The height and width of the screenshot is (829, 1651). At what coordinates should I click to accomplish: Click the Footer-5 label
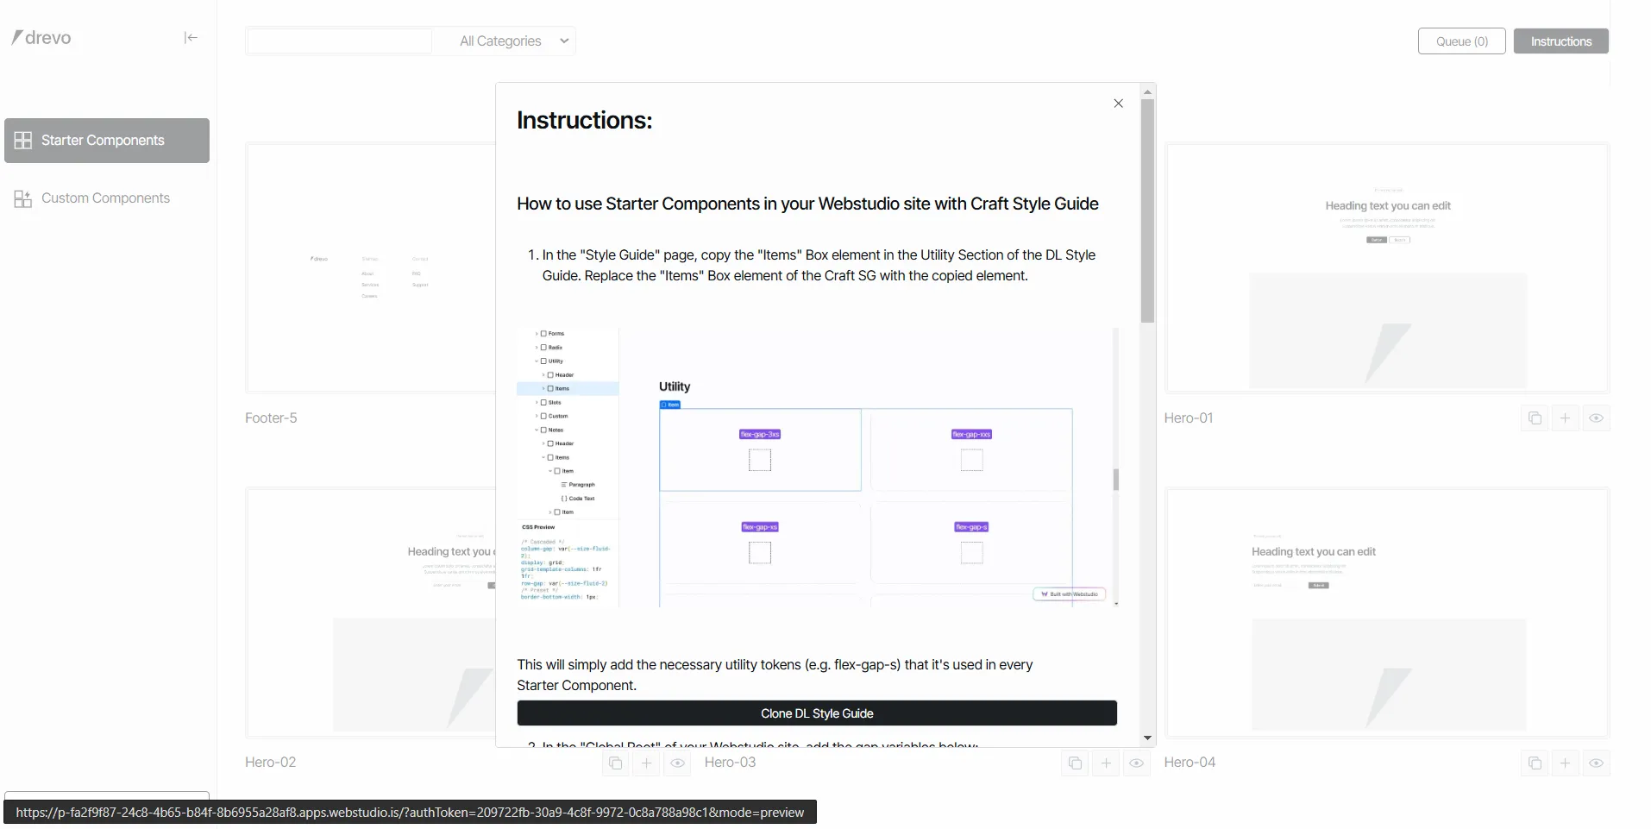(x=271, y=418)
